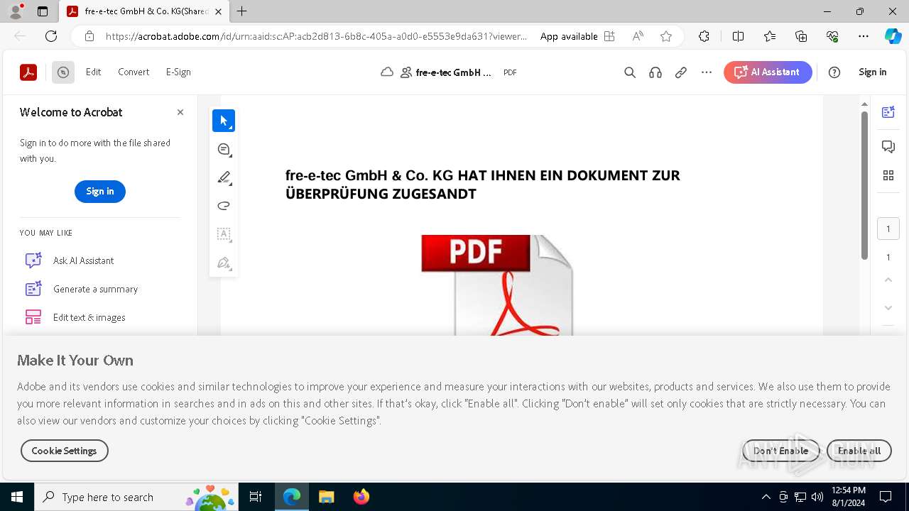Select the freehand draw loop tool
This screenshot has width=909, height=511.
224,206
